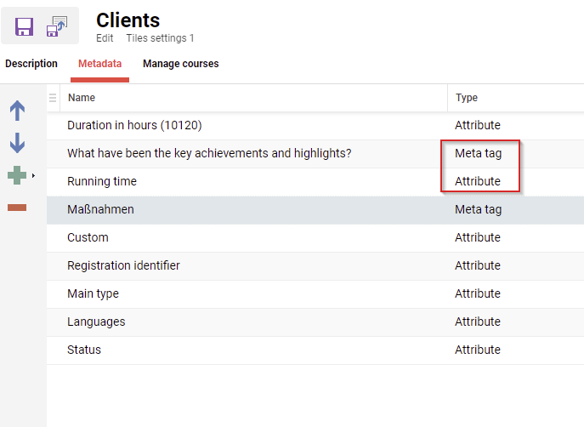The width and height of the screenshot is (584, 427).
Task: Sort by the Name column header
Action: tap(82, 98)
